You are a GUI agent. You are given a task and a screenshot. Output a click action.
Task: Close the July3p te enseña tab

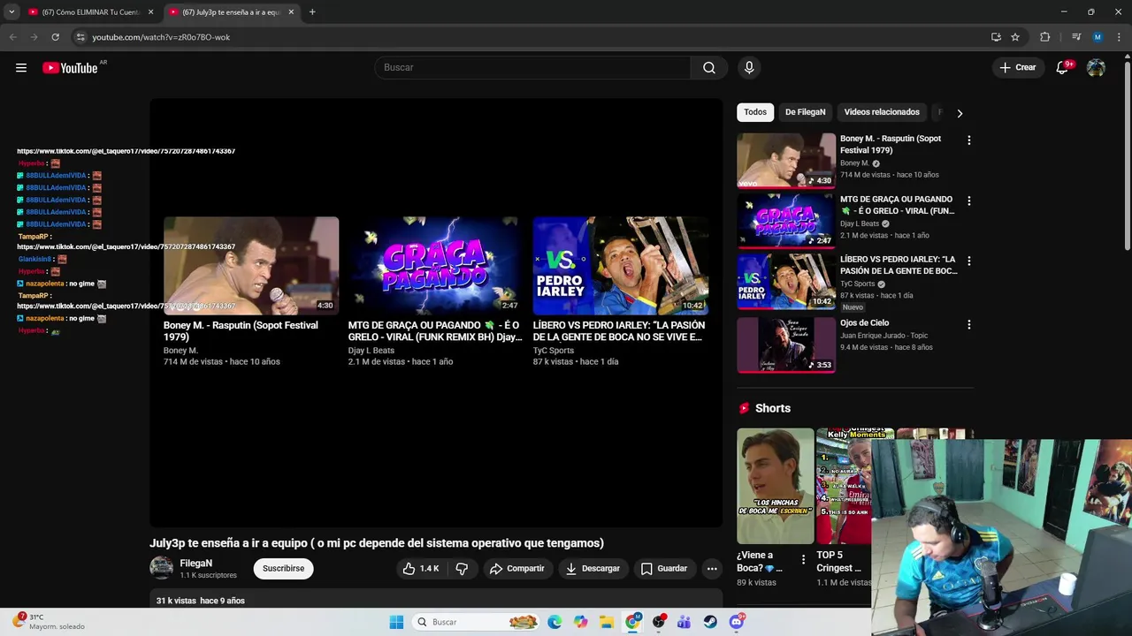coord(291,12)
